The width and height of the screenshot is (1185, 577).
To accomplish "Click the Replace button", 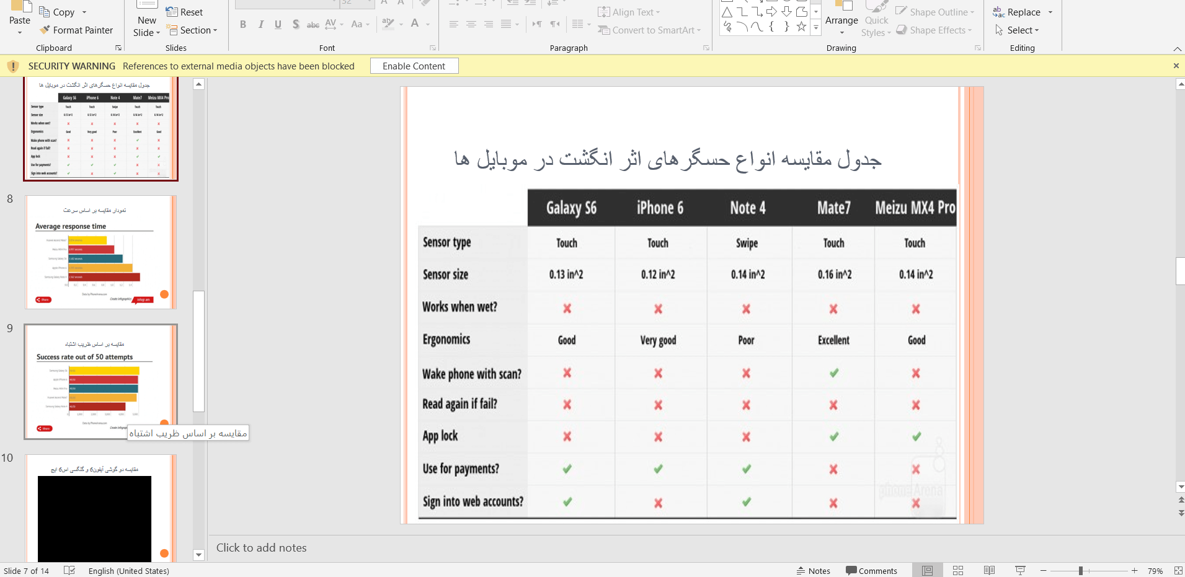I will 1023,12.
